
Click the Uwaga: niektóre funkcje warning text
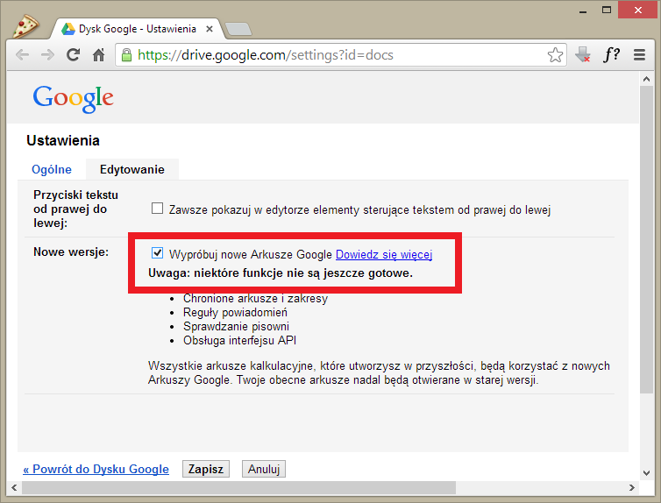click(281, 273)
